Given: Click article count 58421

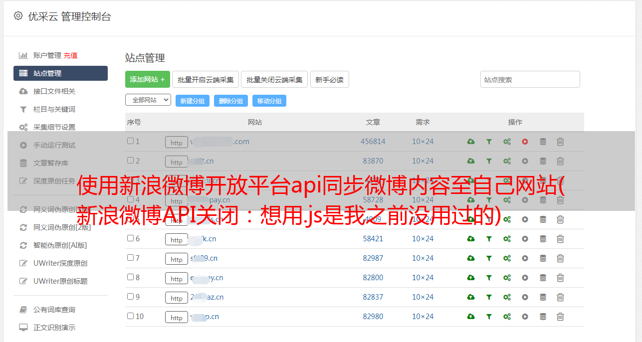Looking at the screenshot, I should click(x=373, y=239).
